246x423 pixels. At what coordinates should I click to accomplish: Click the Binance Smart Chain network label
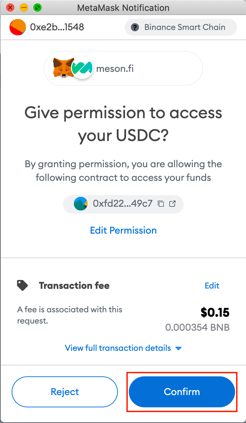(x=185, y=27)
